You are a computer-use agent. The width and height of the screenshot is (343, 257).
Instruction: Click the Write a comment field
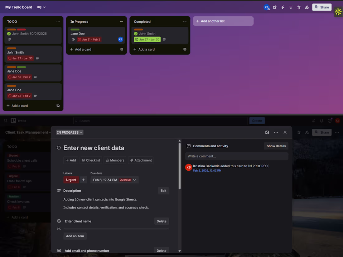click(237, 156)
